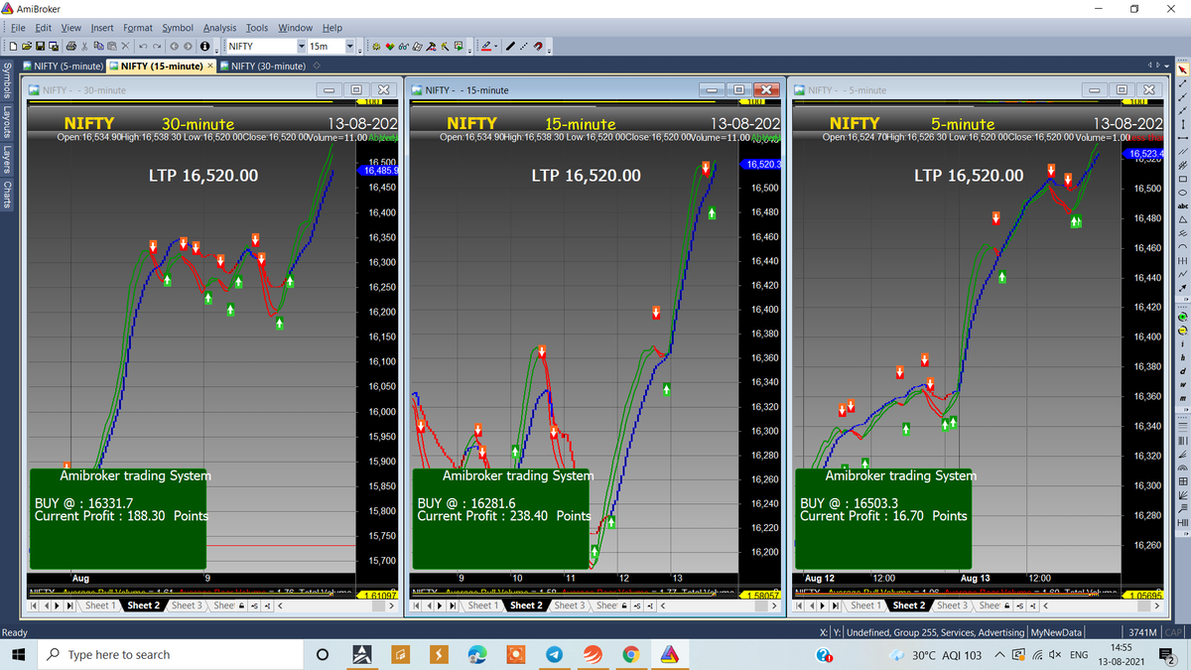Open the Charts side panel
This screenshot has height=670, width=1191.
tap(6, 195)
